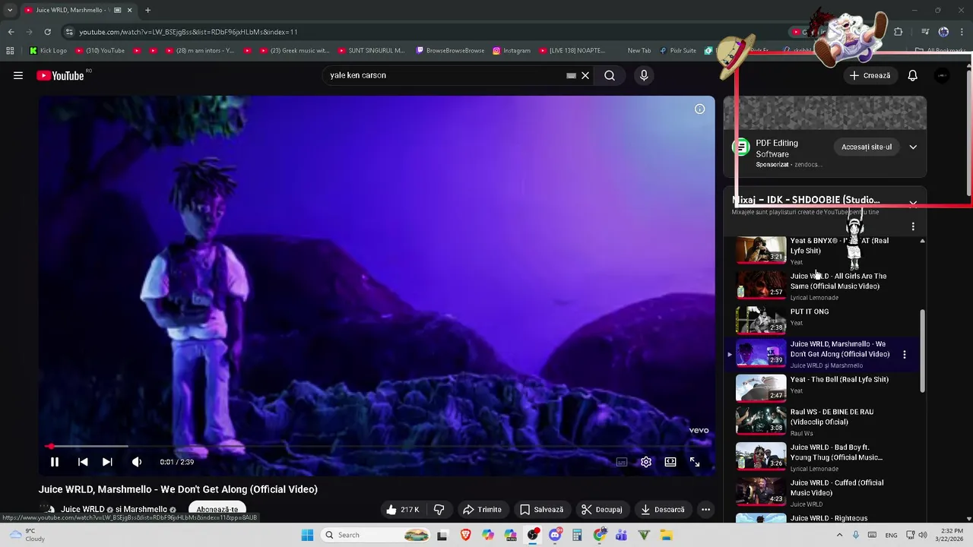973x547 pixels.
Task: Go to the YouTube home logo
Action: point(60,75)
